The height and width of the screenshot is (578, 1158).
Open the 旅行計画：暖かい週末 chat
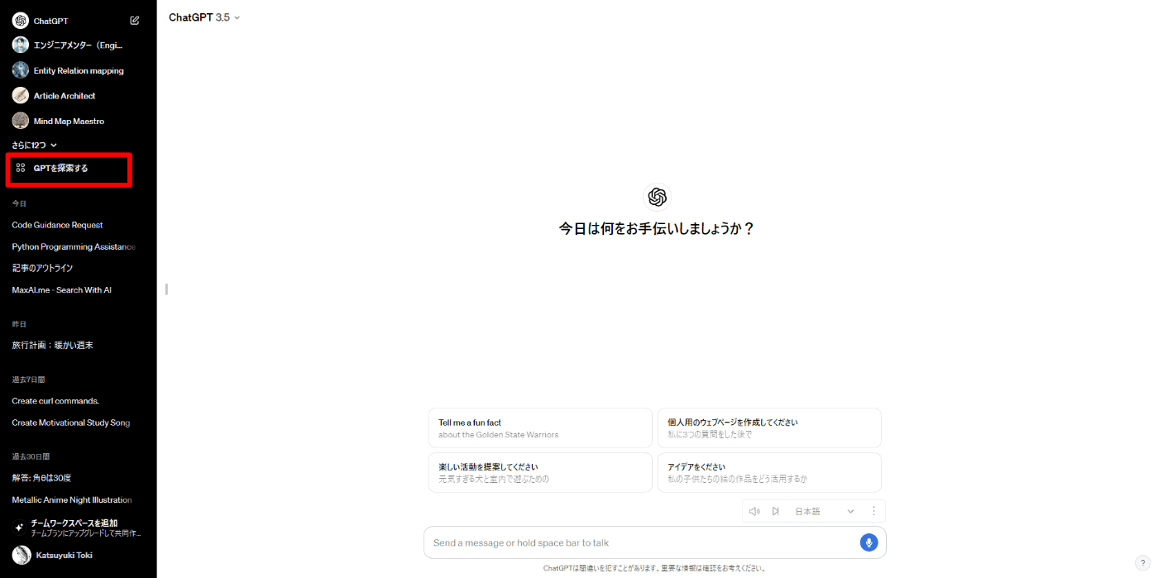tap(52, 345)
